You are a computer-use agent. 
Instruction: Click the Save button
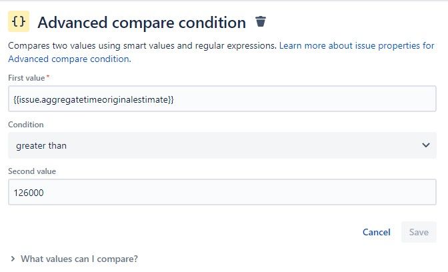coord(419,232)
